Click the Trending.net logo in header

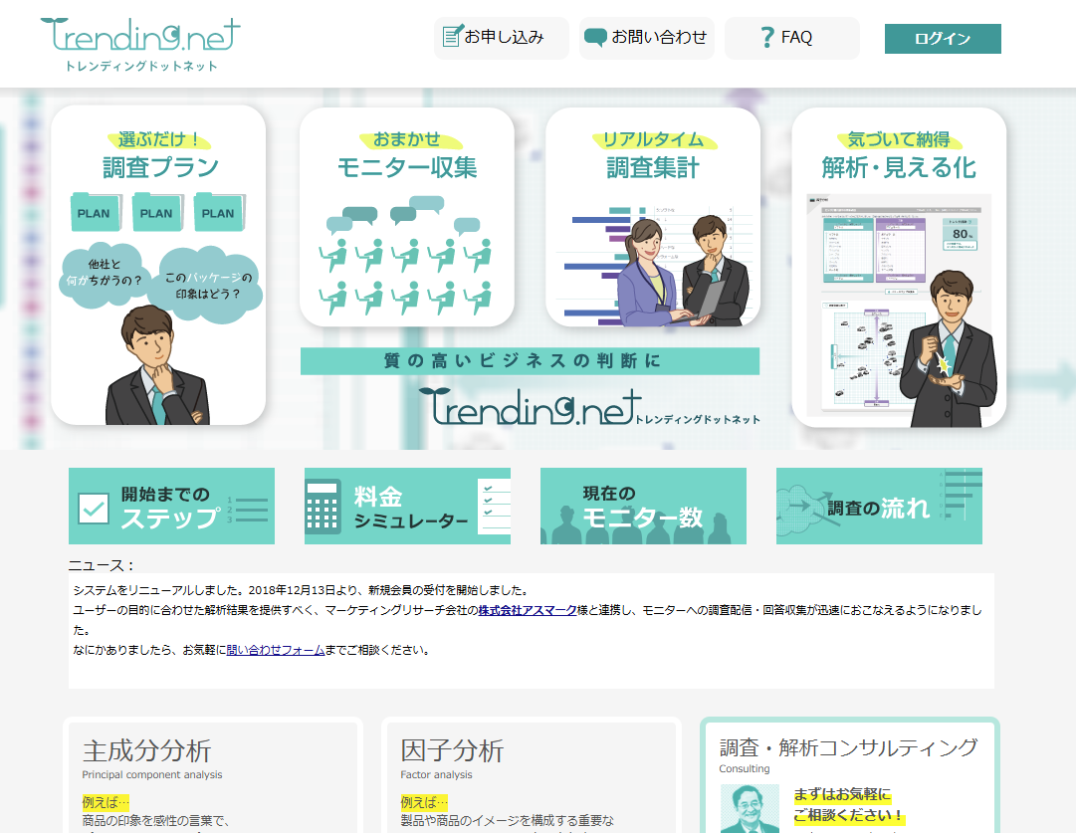pyautogui.click(x=140, y=44)
